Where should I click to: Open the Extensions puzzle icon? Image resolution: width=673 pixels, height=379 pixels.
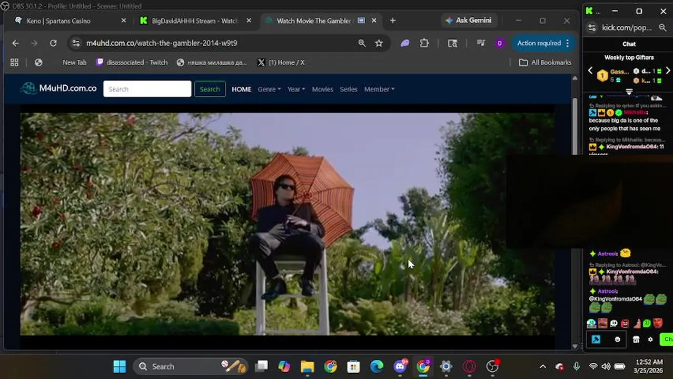tap(424, 43)
